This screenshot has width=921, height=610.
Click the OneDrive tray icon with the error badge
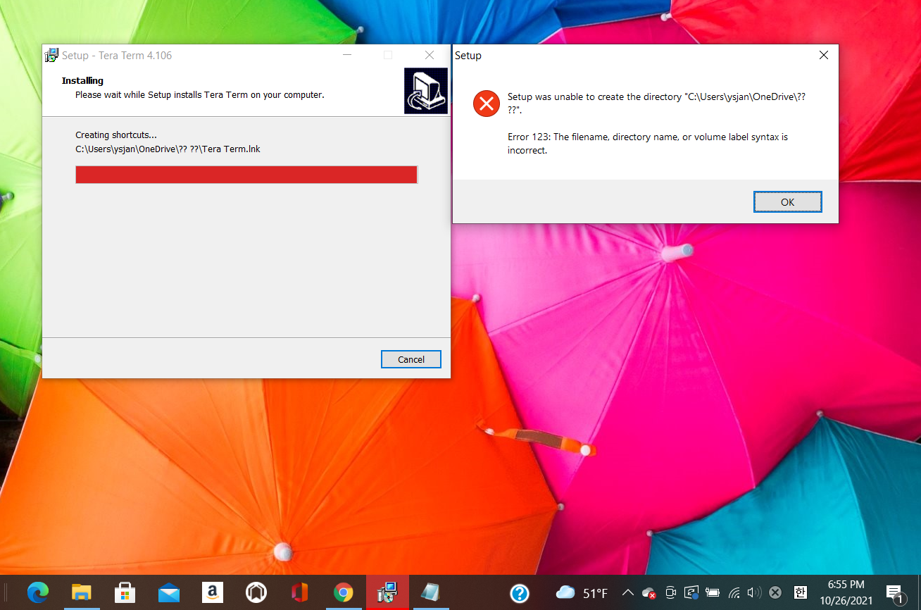[x=649, y=593]
